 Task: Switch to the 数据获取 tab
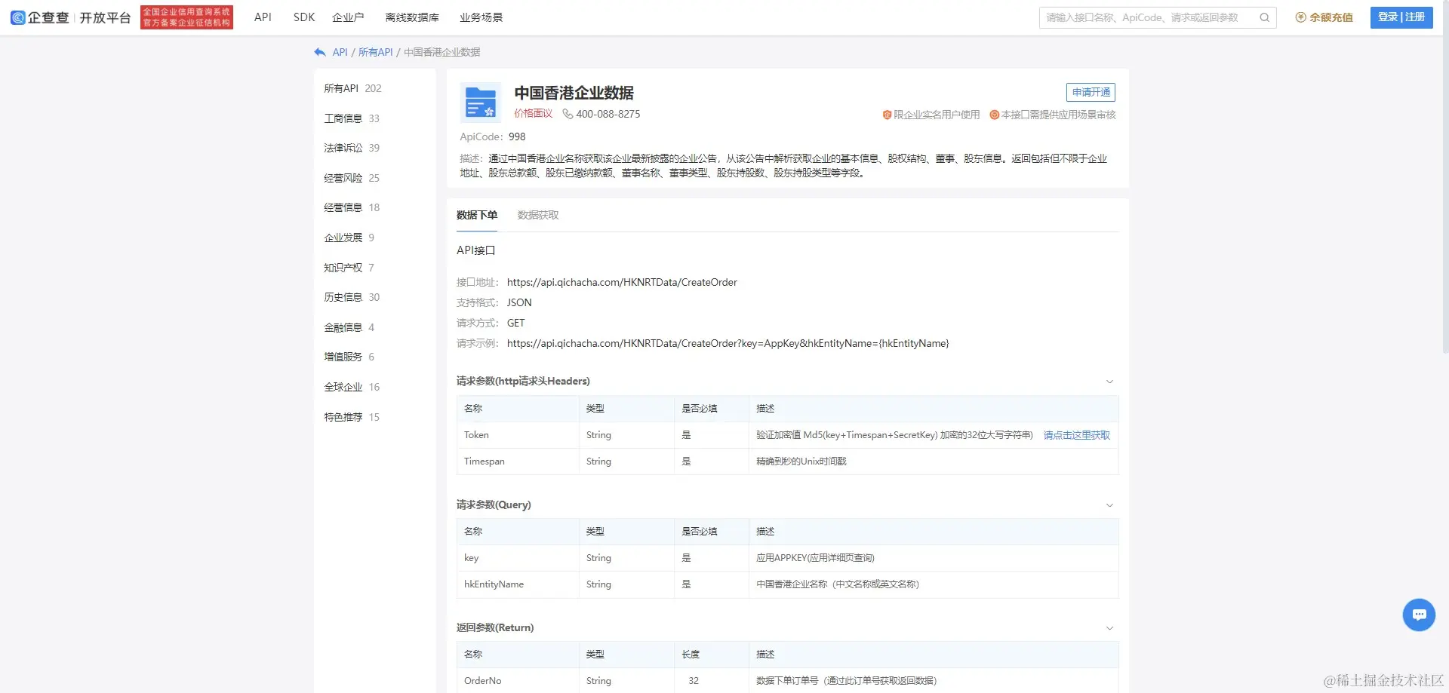point(538,215)
